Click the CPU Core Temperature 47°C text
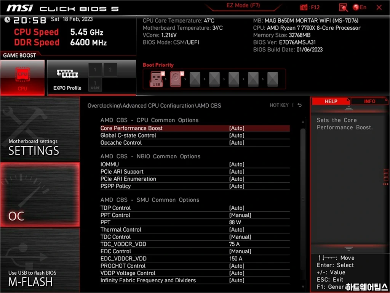Viewport: 390px width, 293px height. [x=178, y=21]
